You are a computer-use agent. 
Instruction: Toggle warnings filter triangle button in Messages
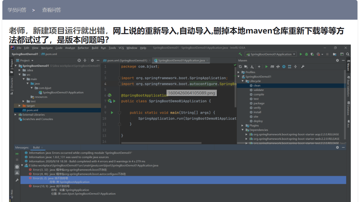pos(17,173)
